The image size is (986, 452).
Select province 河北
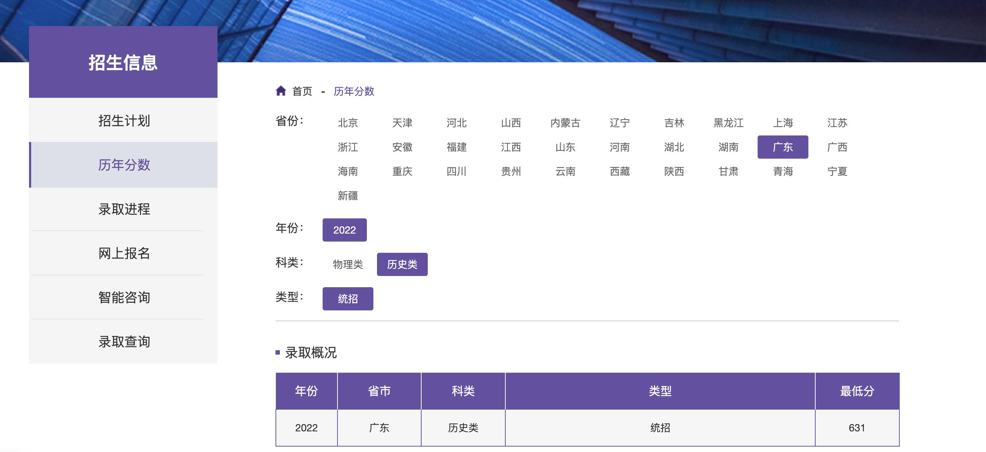[456, 123]
